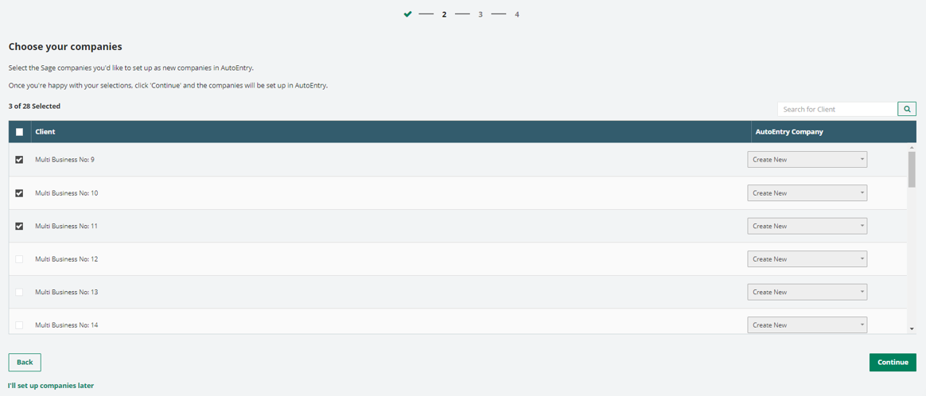Toggle the select-all checkbox in header
Viewport: 926px width, 396px height.
(x=20, y=132)
